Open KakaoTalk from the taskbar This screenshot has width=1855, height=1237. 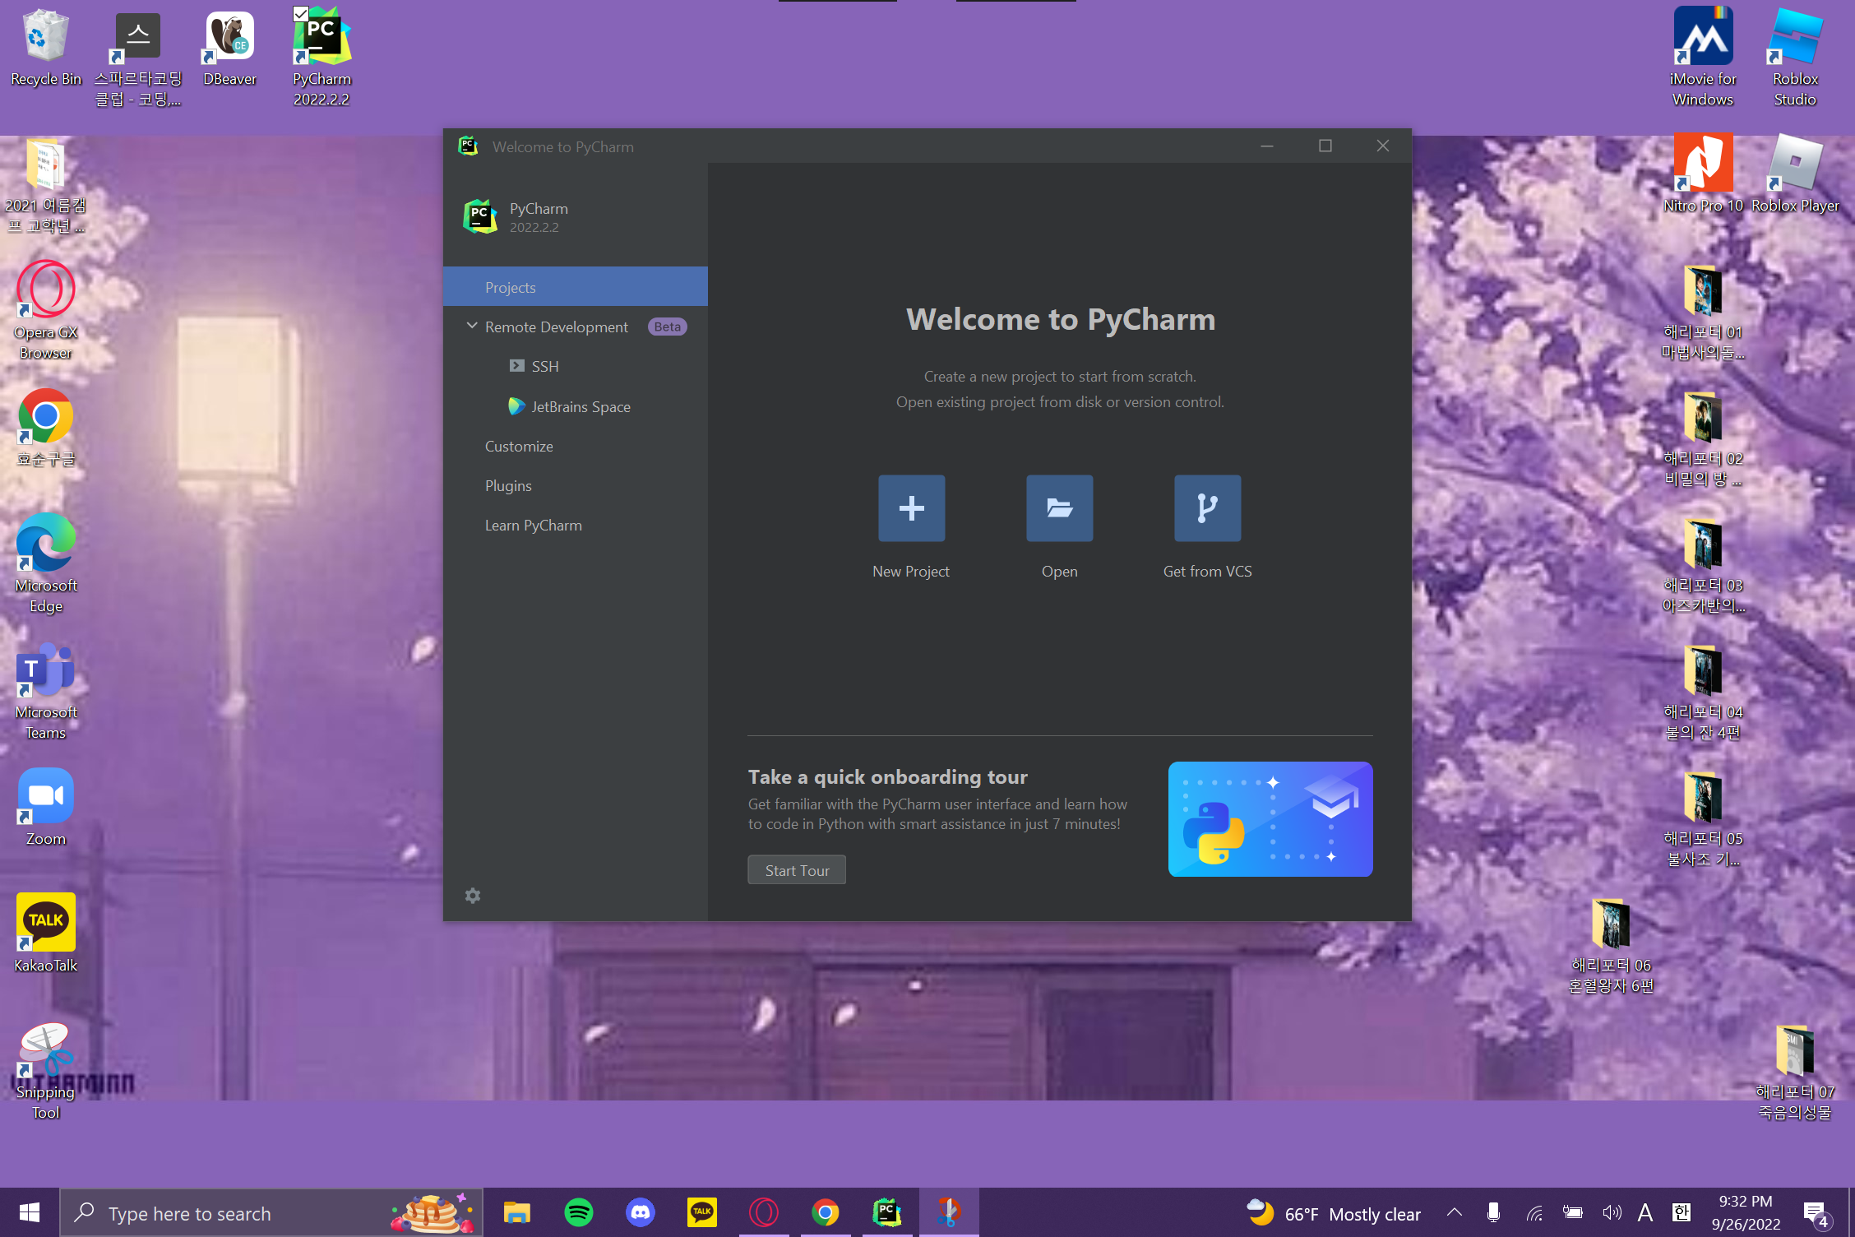click(702, 1212)
